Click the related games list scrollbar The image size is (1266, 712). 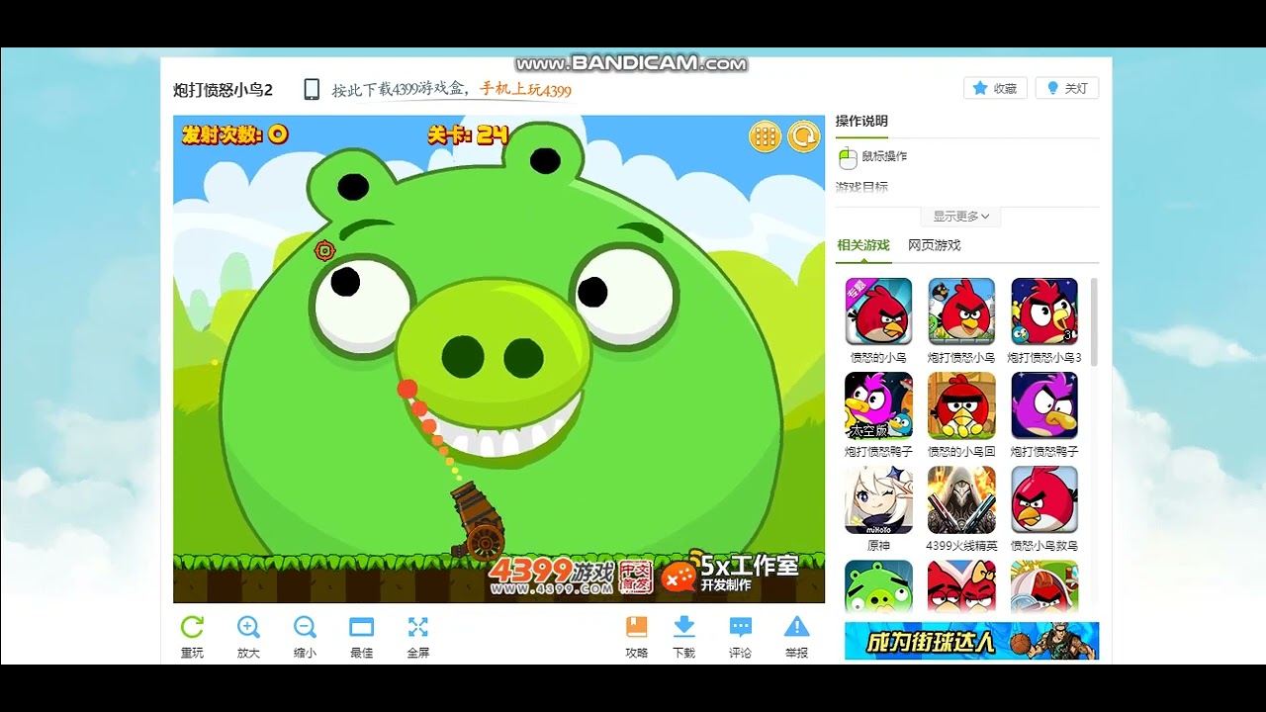(1094, 322)
